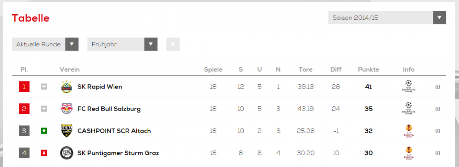Open the Frühjahr dropdown
Viewport: 459px width, 167px height.
tap(123, 44)
